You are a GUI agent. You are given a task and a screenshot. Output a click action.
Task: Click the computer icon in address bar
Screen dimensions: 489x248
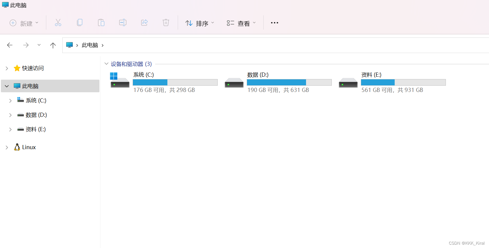pos(69,45)
